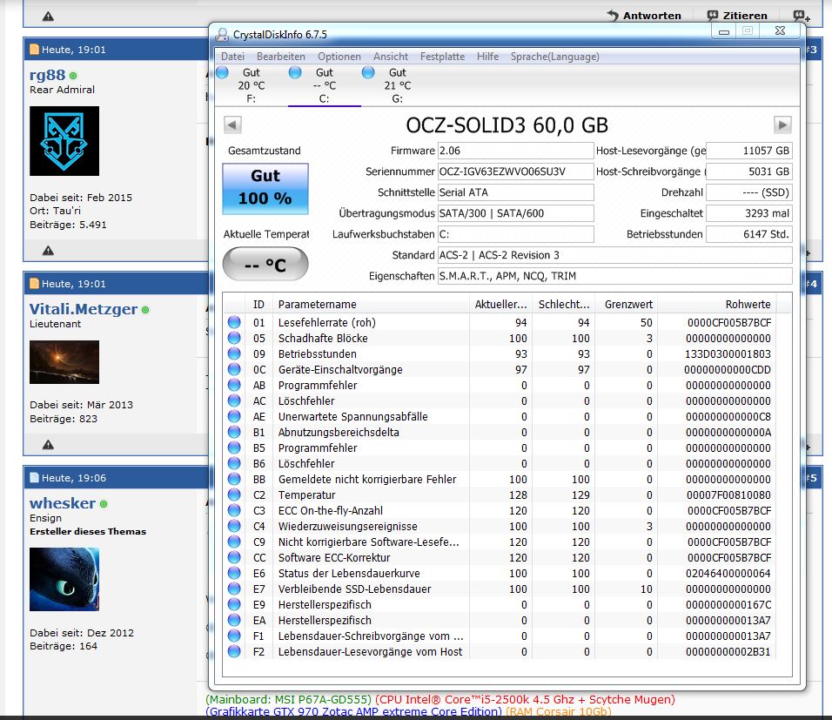Image resolution: width=832 pixels, height=720 pixels.
Task: Open the Festplatte menu
Action: (442, 57)
